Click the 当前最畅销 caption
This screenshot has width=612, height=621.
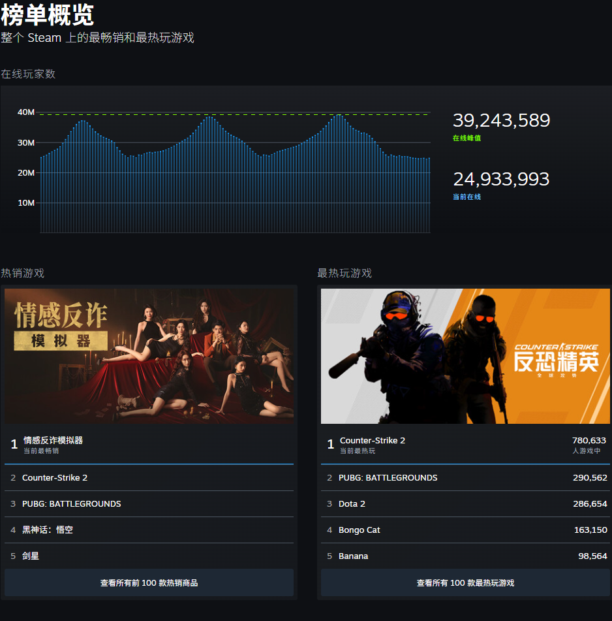click(x=41, y=451)
